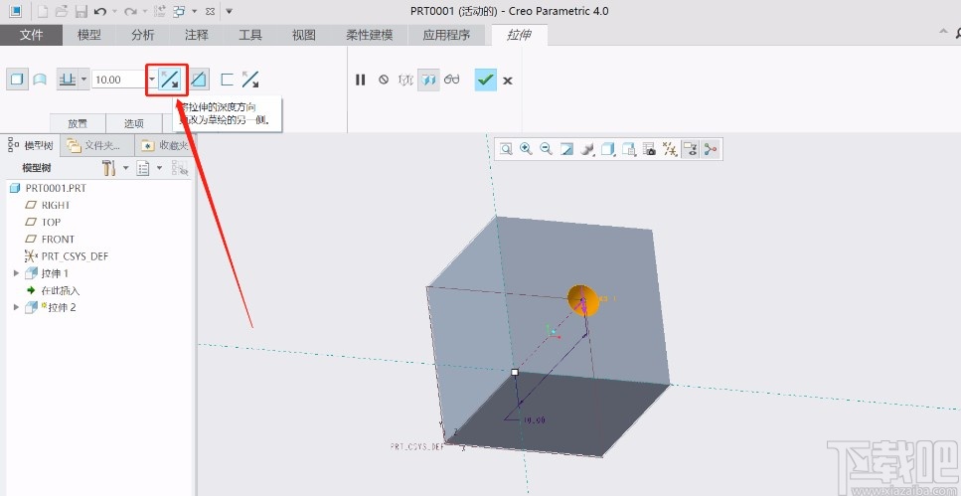Click the zoom in magnifier icon
The width and height of the screenshot is (961, 496).
pos(526,149)
